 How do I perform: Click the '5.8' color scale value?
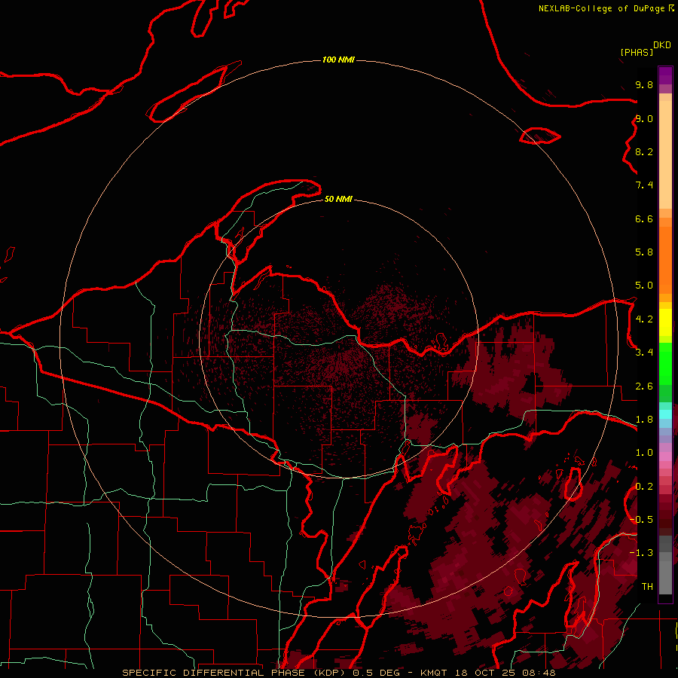coord(644,252)
